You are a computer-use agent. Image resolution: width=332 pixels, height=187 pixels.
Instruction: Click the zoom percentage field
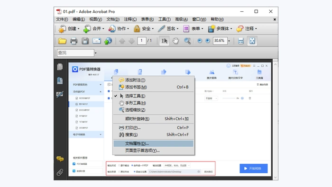pos(220,41)
